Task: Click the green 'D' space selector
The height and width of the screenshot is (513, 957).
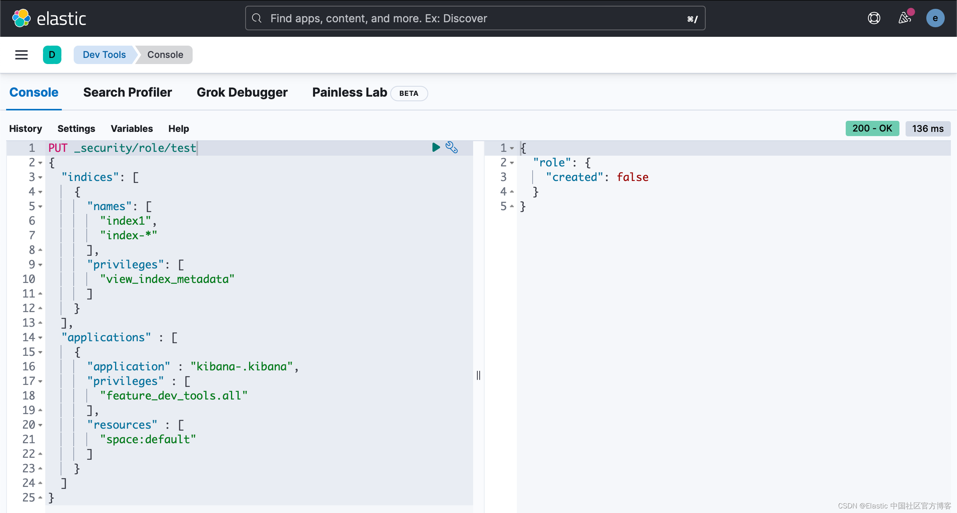Action: point(52,55)
